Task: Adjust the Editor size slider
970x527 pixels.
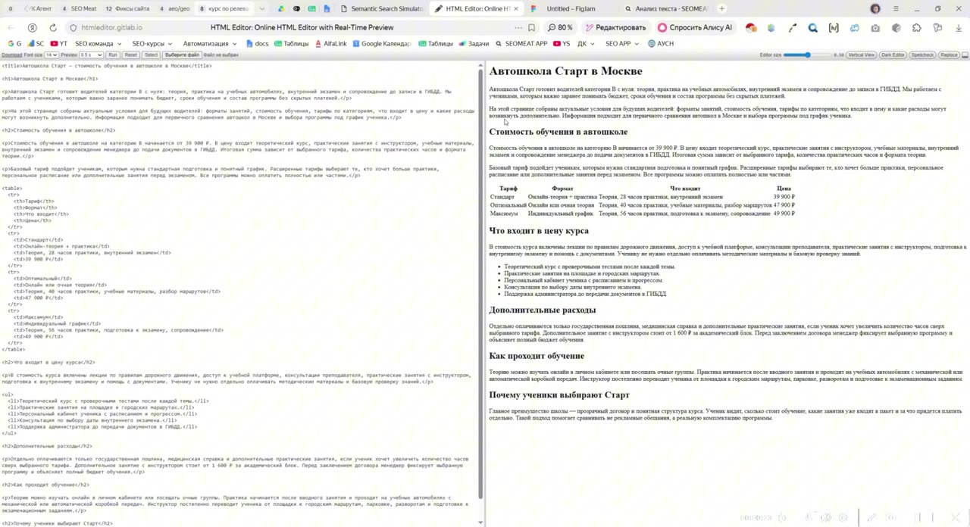Action: point(807,55)
